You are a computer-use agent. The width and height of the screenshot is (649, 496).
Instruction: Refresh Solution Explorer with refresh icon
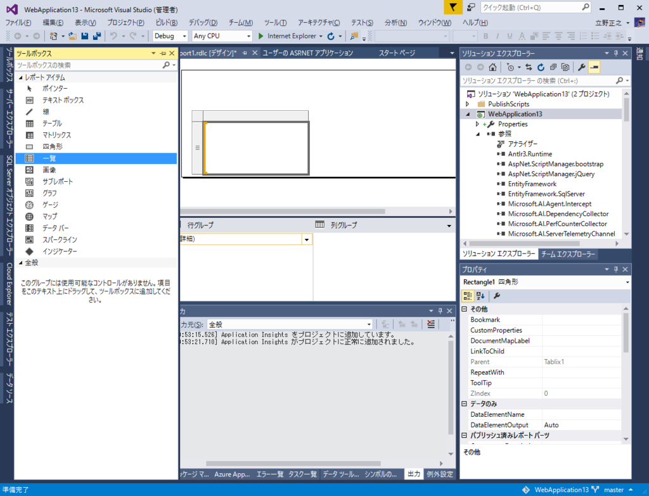coord(541,67)
